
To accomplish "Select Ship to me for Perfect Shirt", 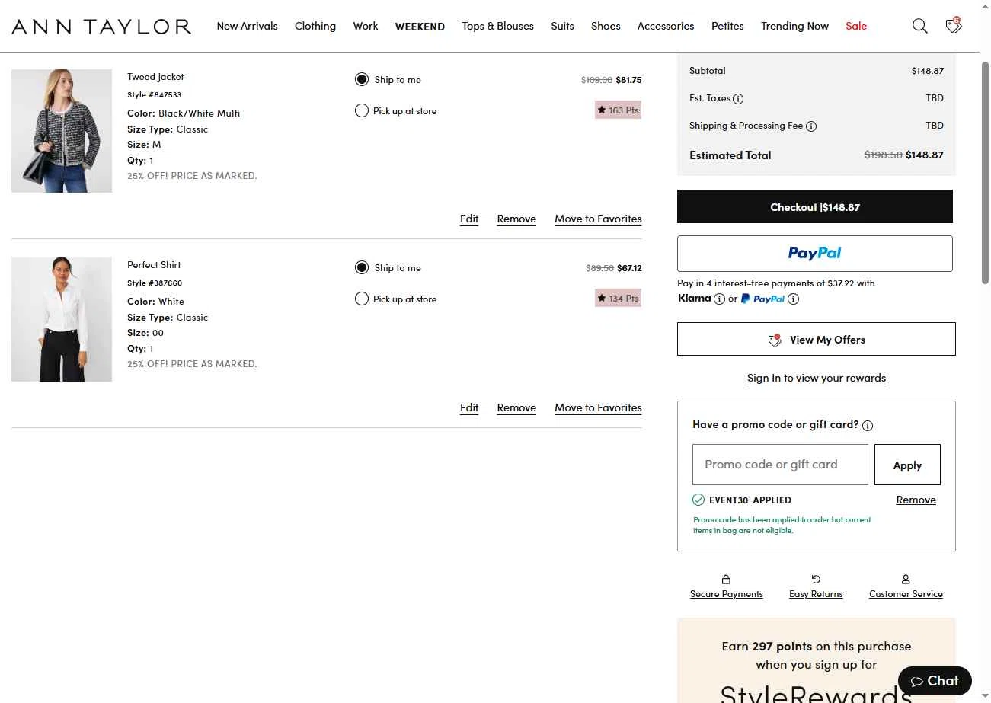I will [362, 268].
